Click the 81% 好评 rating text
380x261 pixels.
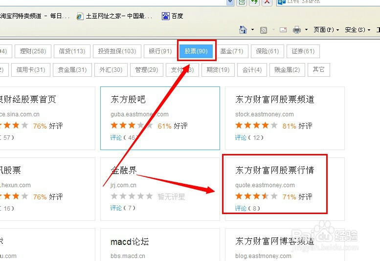click(297, 126)
